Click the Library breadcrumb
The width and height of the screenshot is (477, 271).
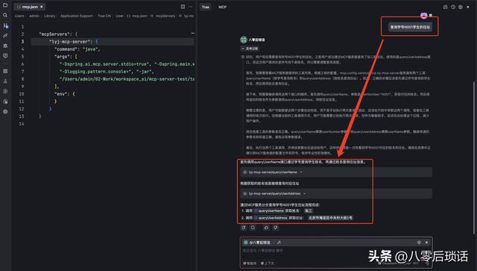pos(50,16)
